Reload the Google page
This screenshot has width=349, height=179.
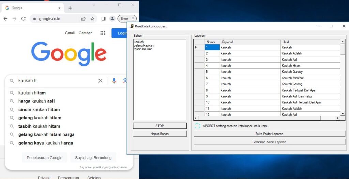24,19
